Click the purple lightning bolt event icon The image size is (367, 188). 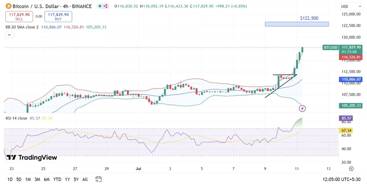pos(302,108)
